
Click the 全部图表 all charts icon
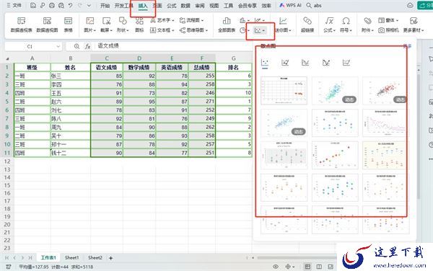click(227, 25)
